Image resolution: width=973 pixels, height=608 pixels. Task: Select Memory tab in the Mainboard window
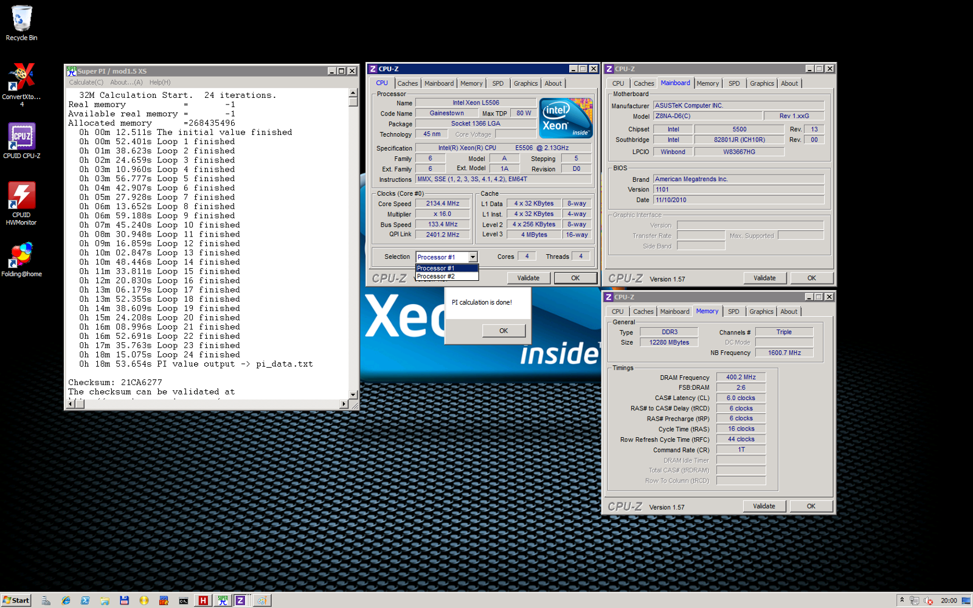707,83
